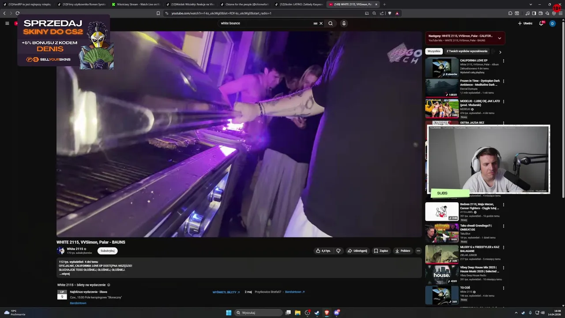Open Taku chwali Grendiego thumbnail
Image resolution: width=565 pixels, height=318 pixels.
[442, 233]
